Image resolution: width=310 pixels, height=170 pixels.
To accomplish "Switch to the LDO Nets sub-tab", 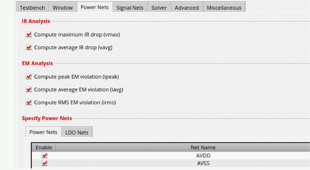I will pyautogui.click(x=77, y=132).
